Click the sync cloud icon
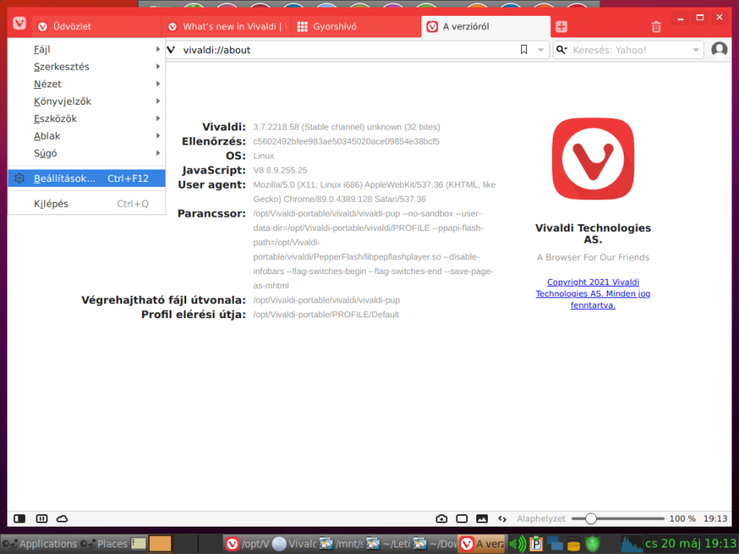739x554 pixels. point(62,518)
